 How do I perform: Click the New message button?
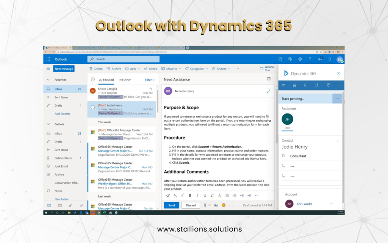click(x=64, y=68)
